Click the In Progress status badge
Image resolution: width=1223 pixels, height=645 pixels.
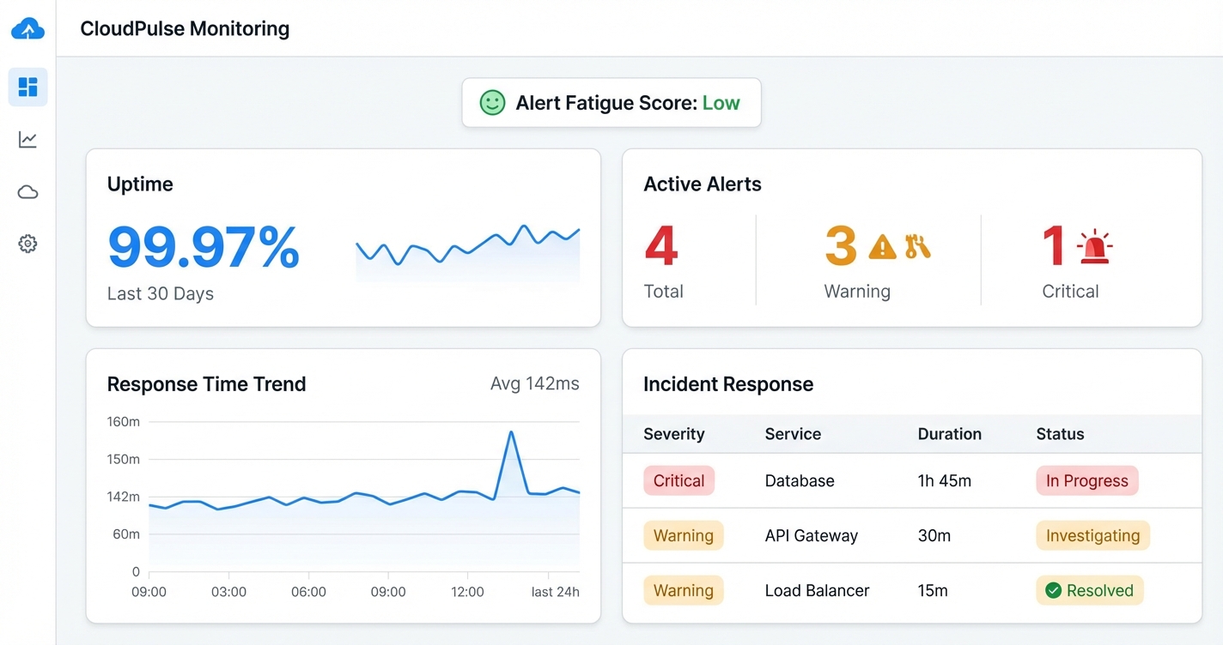pyautogui.click(x=1086, y=480)
